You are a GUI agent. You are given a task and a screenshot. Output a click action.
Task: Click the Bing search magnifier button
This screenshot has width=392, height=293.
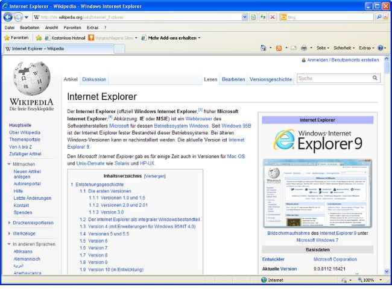coord(379,17)
